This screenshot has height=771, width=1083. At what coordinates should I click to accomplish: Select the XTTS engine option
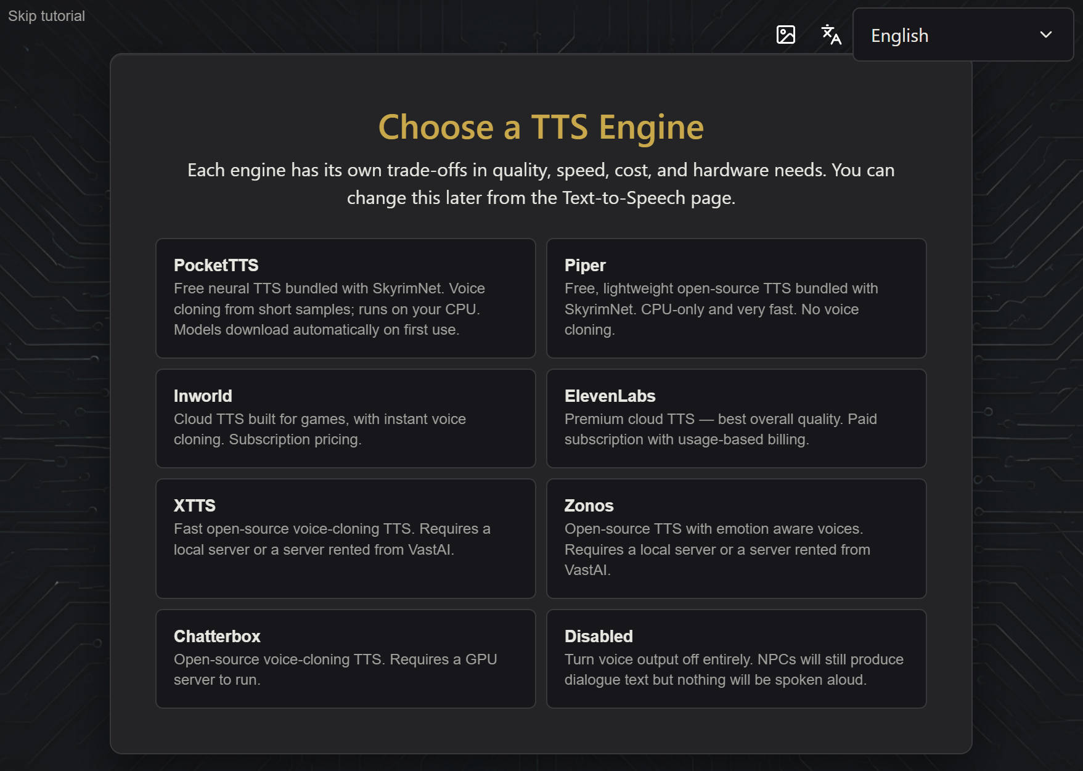pyautogui.click(x=345, y=539)
